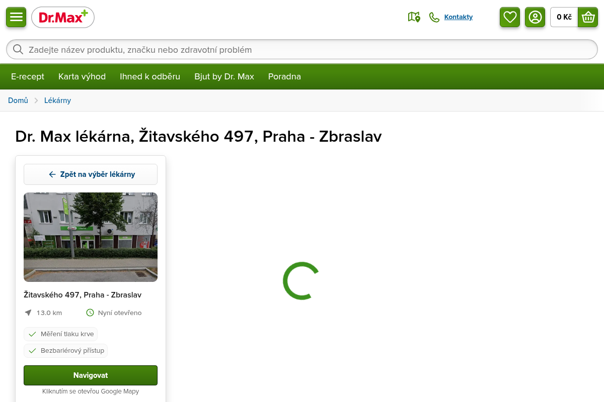This screenshot has height=402, width=604.
Task: Go to Poradna section
Action: [x=284, y=76]
